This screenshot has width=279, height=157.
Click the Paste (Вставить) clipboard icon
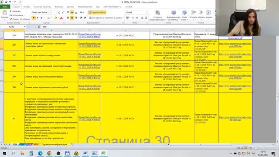[4, 13]
